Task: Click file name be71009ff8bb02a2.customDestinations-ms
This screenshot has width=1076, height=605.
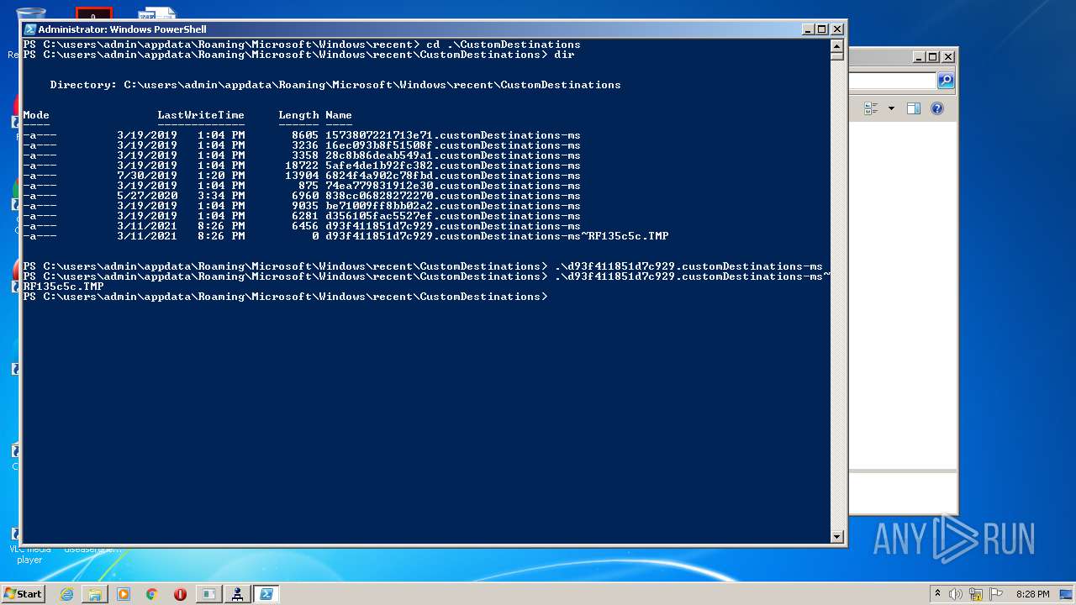Action: click(x=452, y=206)
